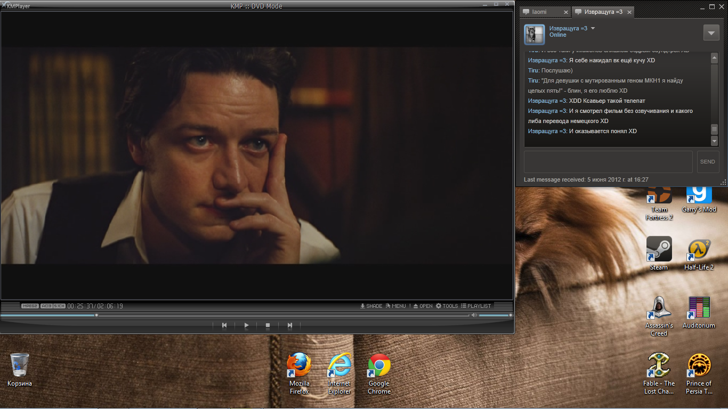Stop playback in KMPlayer

[x=268, y=325]
